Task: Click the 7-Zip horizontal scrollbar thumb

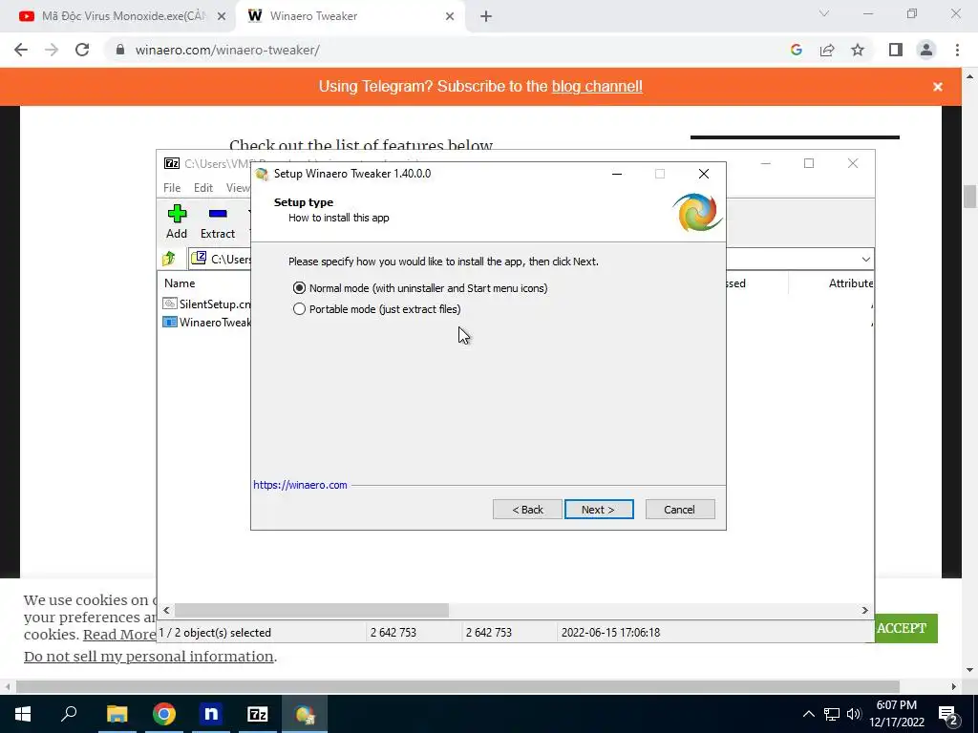Action: pos(312,610)
